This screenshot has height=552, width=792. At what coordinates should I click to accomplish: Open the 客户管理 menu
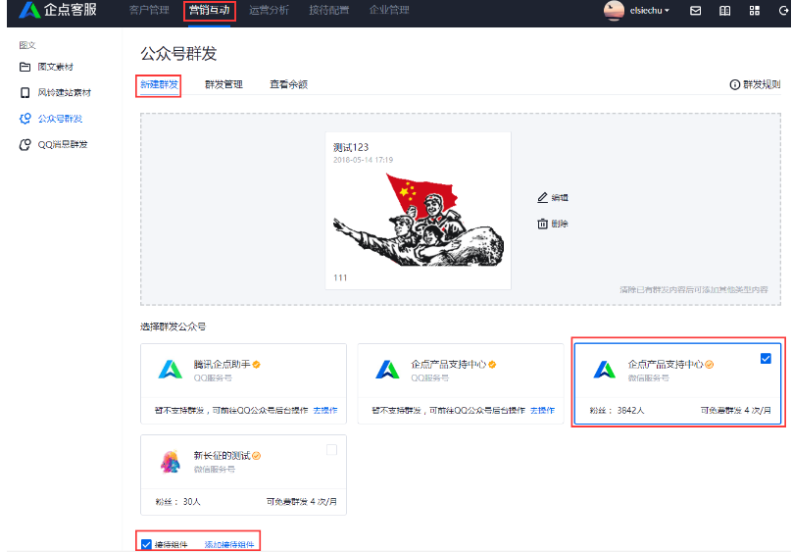tap(149, 10)
